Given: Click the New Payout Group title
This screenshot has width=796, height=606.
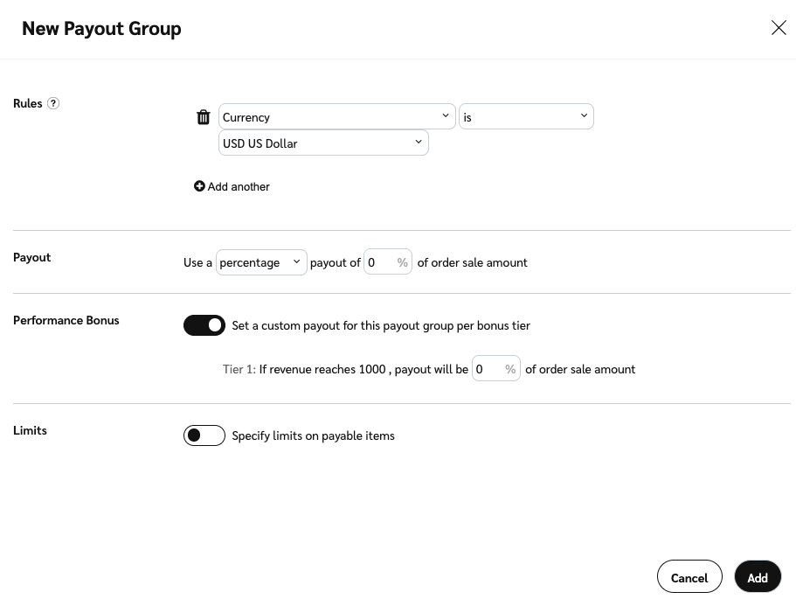Looking at the screenshot, I should pos(101,28).
